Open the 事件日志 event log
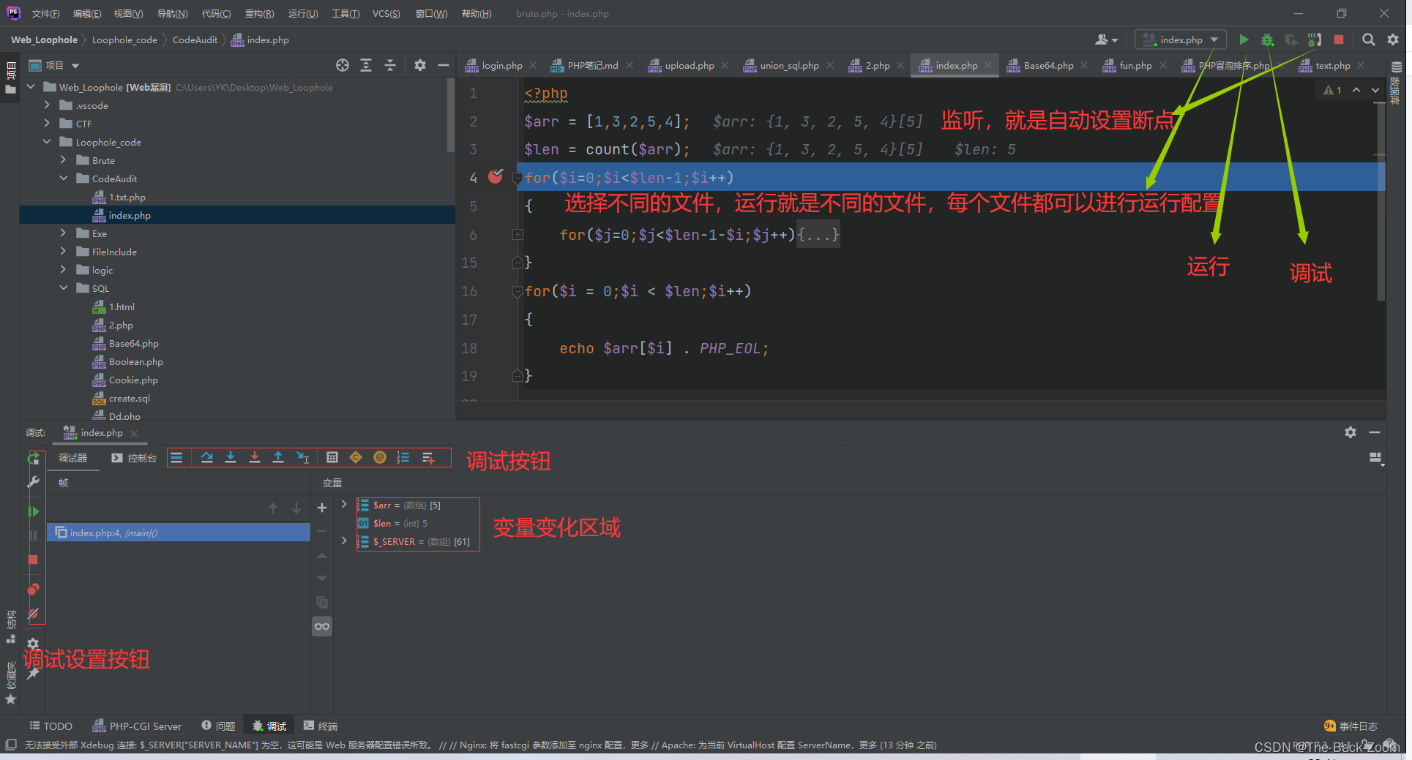This screenshot has height=760, width=1412. tap(1351, 726)
